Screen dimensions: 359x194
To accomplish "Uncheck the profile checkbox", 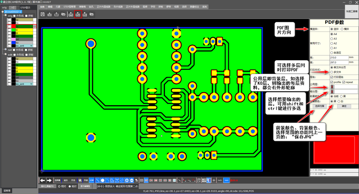I will pyautogui.click(x=332, y=82).
